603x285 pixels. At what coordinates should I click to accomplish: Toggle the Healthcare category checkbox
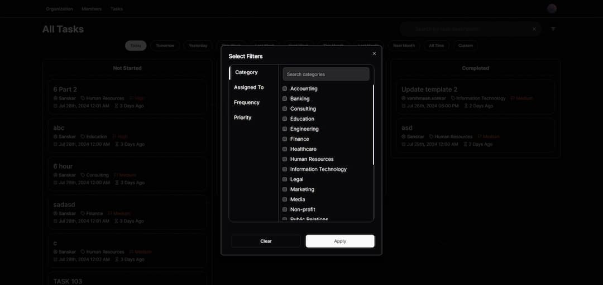tap(285, 149)
